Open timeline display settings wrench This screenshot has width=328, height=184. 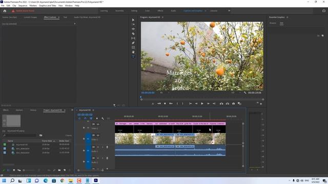tap(102, 118)
